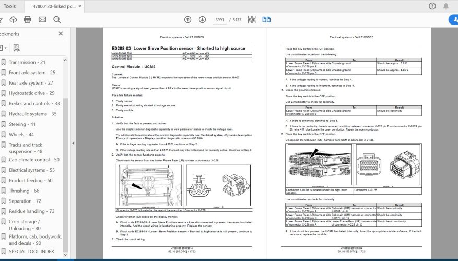Viewport: 458px width, 261px height.
Task: Click the bookmarks panel scrollbar thumb
Action: (x=65, y=174)
